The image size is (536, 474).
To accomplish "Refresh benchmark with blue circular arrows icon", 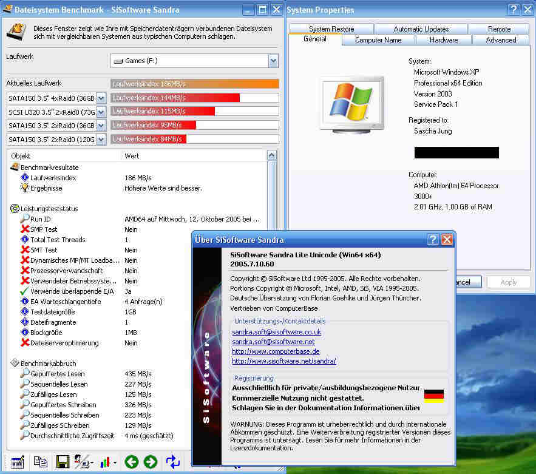I will 172,462.
